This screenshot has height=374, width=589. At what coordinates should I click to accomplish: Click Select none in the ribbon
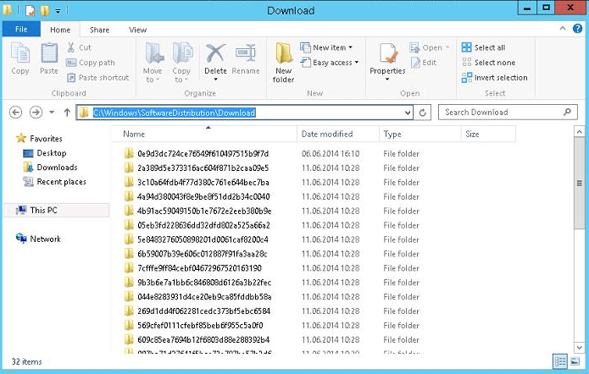pyautogui.click(x=488, y=63)
